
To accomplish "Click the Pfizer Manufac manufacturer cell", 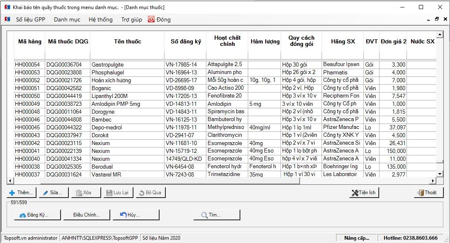I will [x=343, y=127].
